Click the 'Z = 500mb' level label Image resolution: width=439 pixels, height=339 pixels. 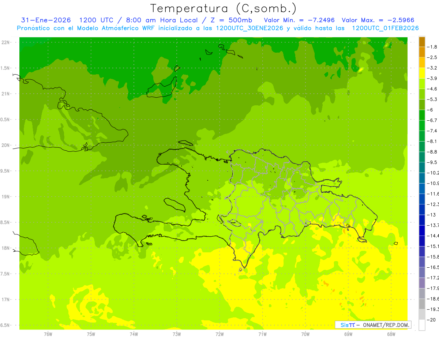(232, 20)
